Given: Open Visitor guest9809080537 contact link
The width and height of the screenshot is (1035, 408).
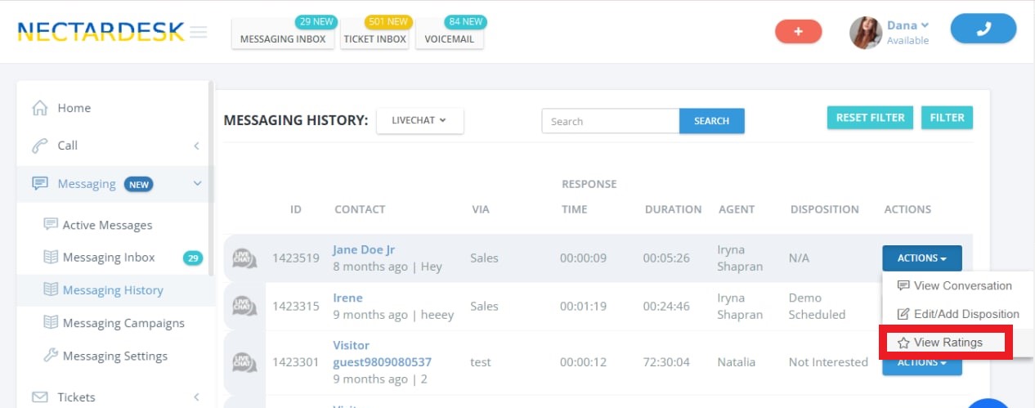Looking at the screenshot, I should coord(382,353).
